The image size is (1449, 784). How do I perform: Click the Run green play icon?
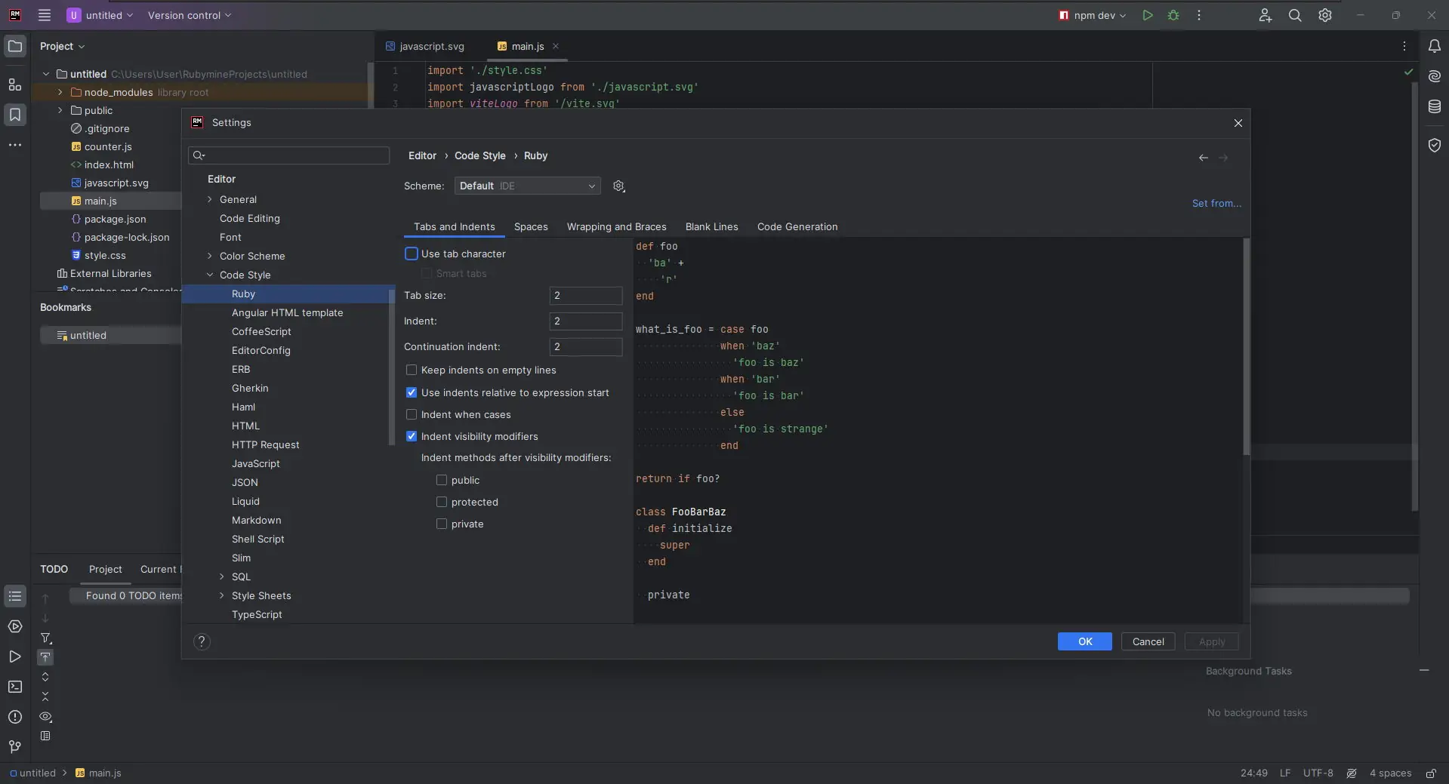1147,15
